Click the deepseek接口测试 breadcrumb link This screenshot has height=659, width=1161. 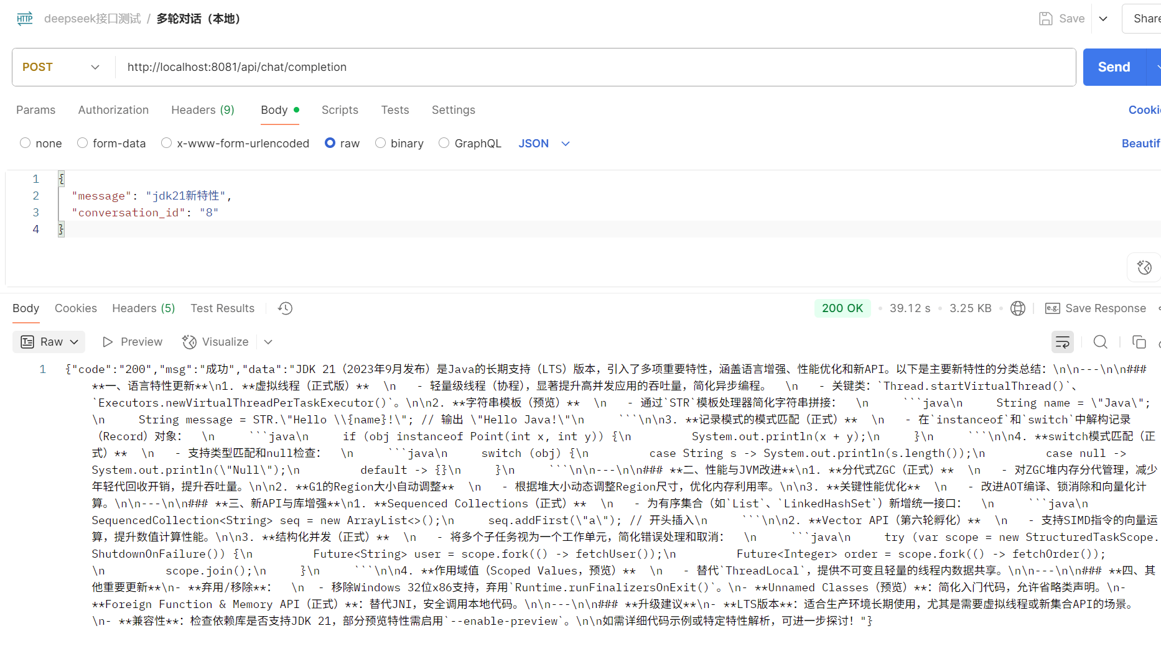[93, 19]
